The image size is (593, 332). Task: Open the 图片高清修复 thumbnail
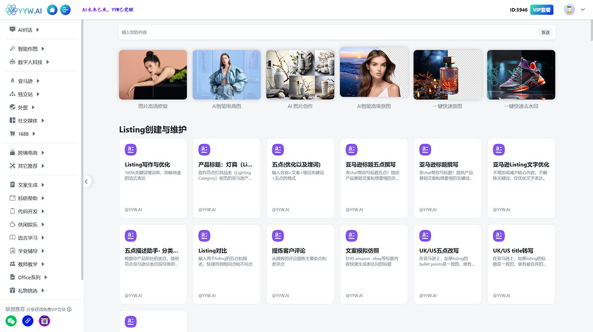click(153, 75)
